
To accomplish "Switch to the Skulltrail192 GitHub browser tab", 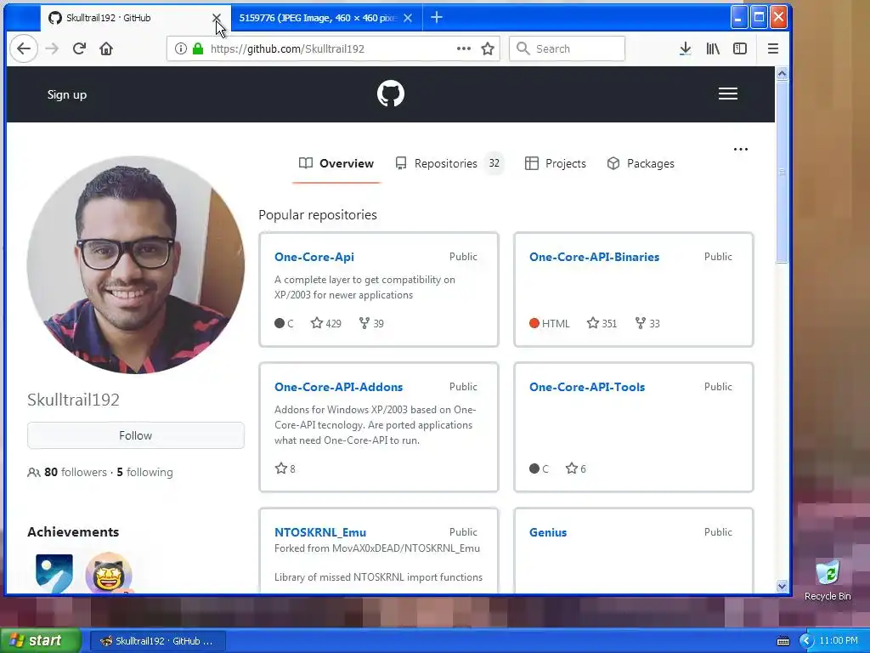I will point(127,18).
